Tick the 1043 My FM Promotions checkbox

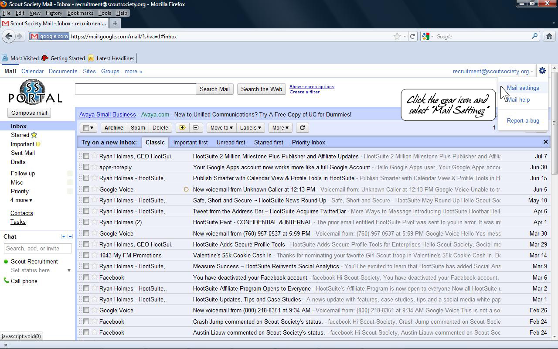coord(86,255)
